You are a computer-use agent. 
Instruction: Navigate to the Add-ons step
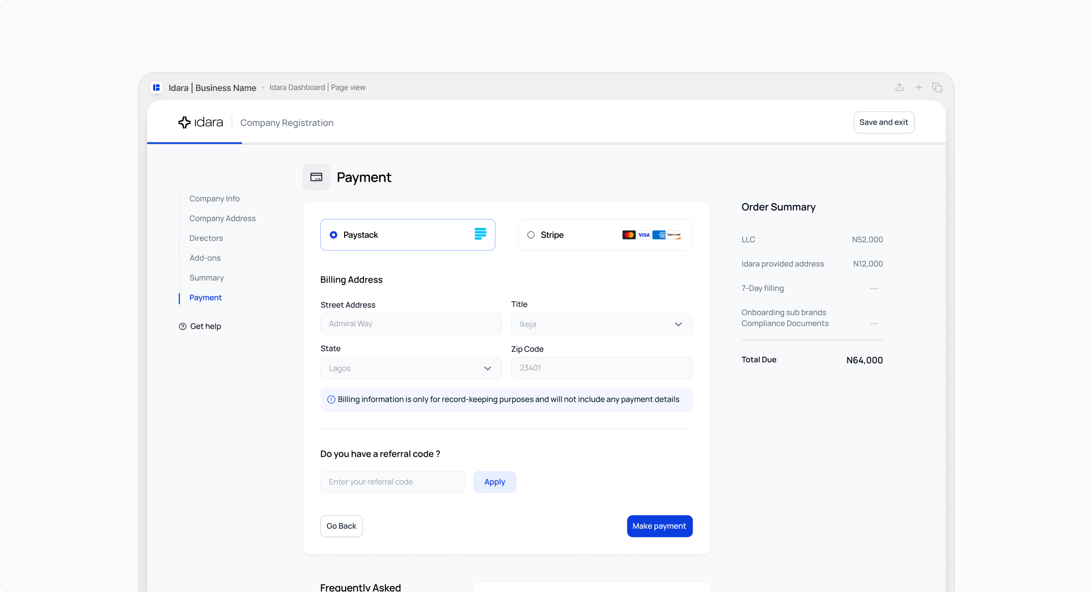click(x=205, y=258)
